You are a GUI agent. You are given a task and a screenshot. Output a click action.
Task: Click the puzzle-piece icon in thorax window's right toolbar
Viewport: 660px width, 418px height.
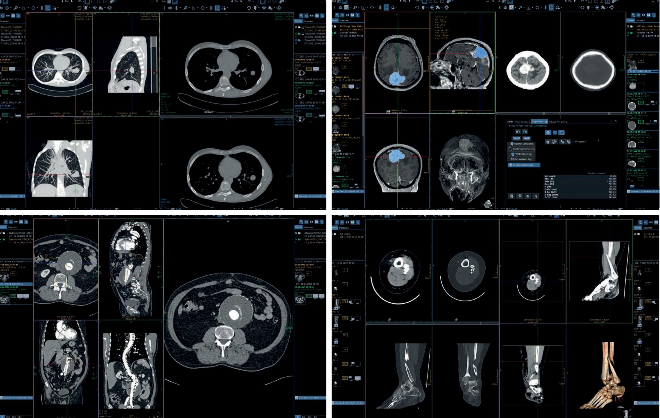click(270, 8)
